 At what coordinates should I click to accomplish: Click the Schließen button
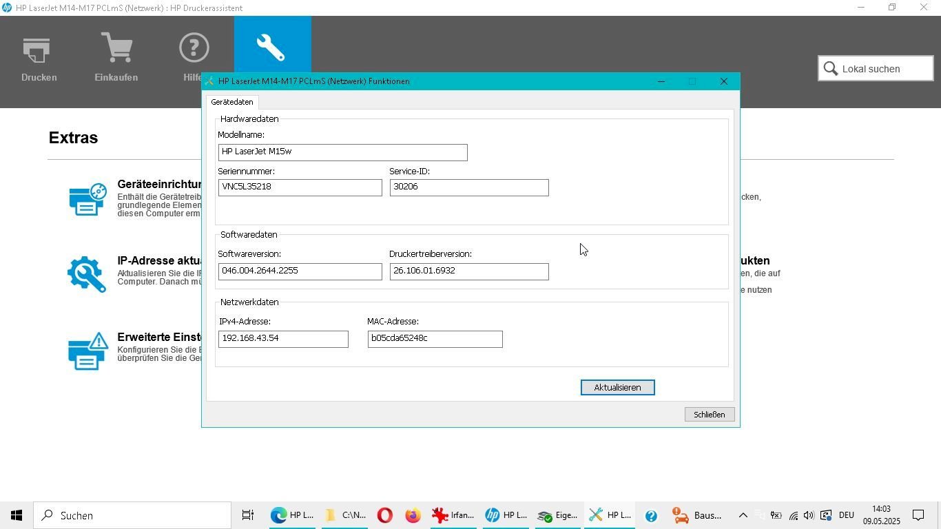click(709, 415)
